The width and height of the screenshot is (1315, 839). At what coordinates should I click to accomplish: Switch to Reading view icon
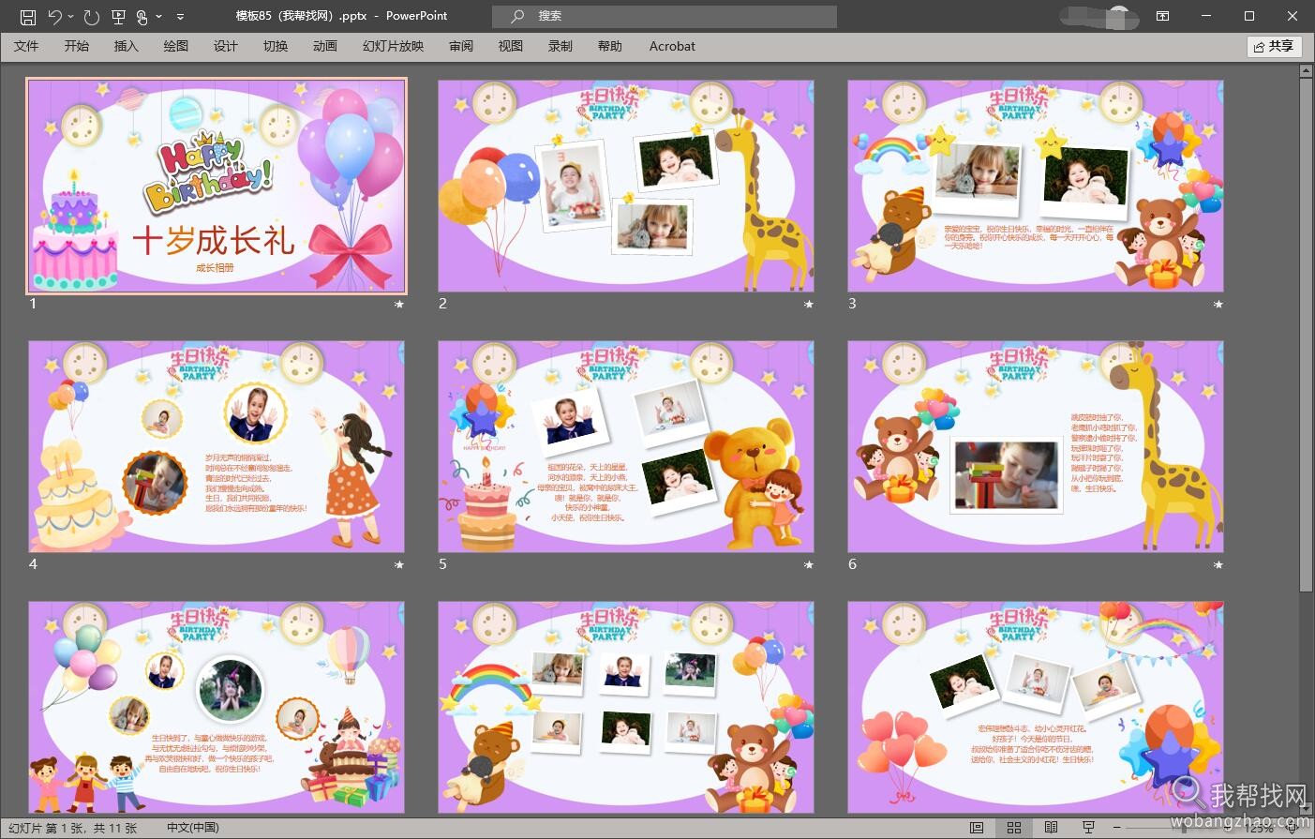click(1051, 828)
